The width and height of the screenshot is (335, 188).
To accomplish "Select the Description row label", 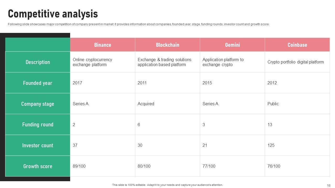I will [38, 62].
